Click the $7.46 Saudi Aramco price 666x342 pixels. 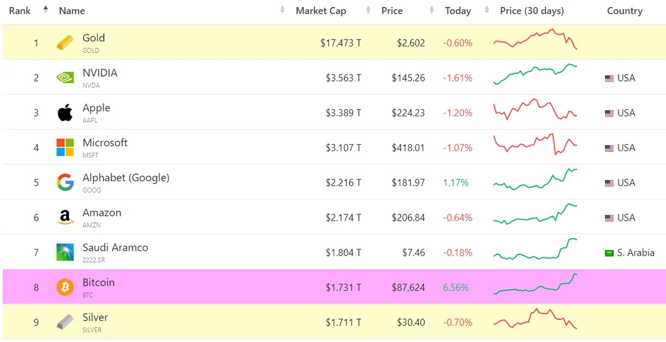tap(413, 252)
